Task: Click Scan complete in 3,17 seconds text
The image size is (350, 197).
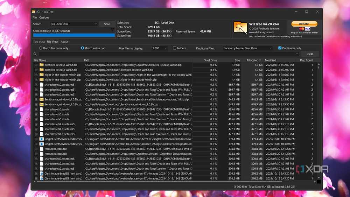Action: point(51,31)
